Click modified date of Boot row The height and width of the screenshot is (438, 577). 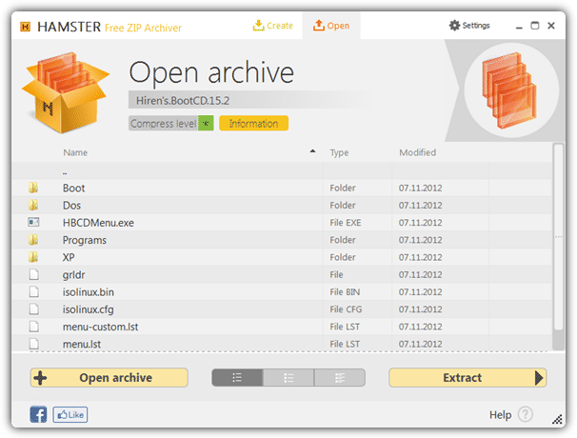pyautogui.click(x=420, y=189)
